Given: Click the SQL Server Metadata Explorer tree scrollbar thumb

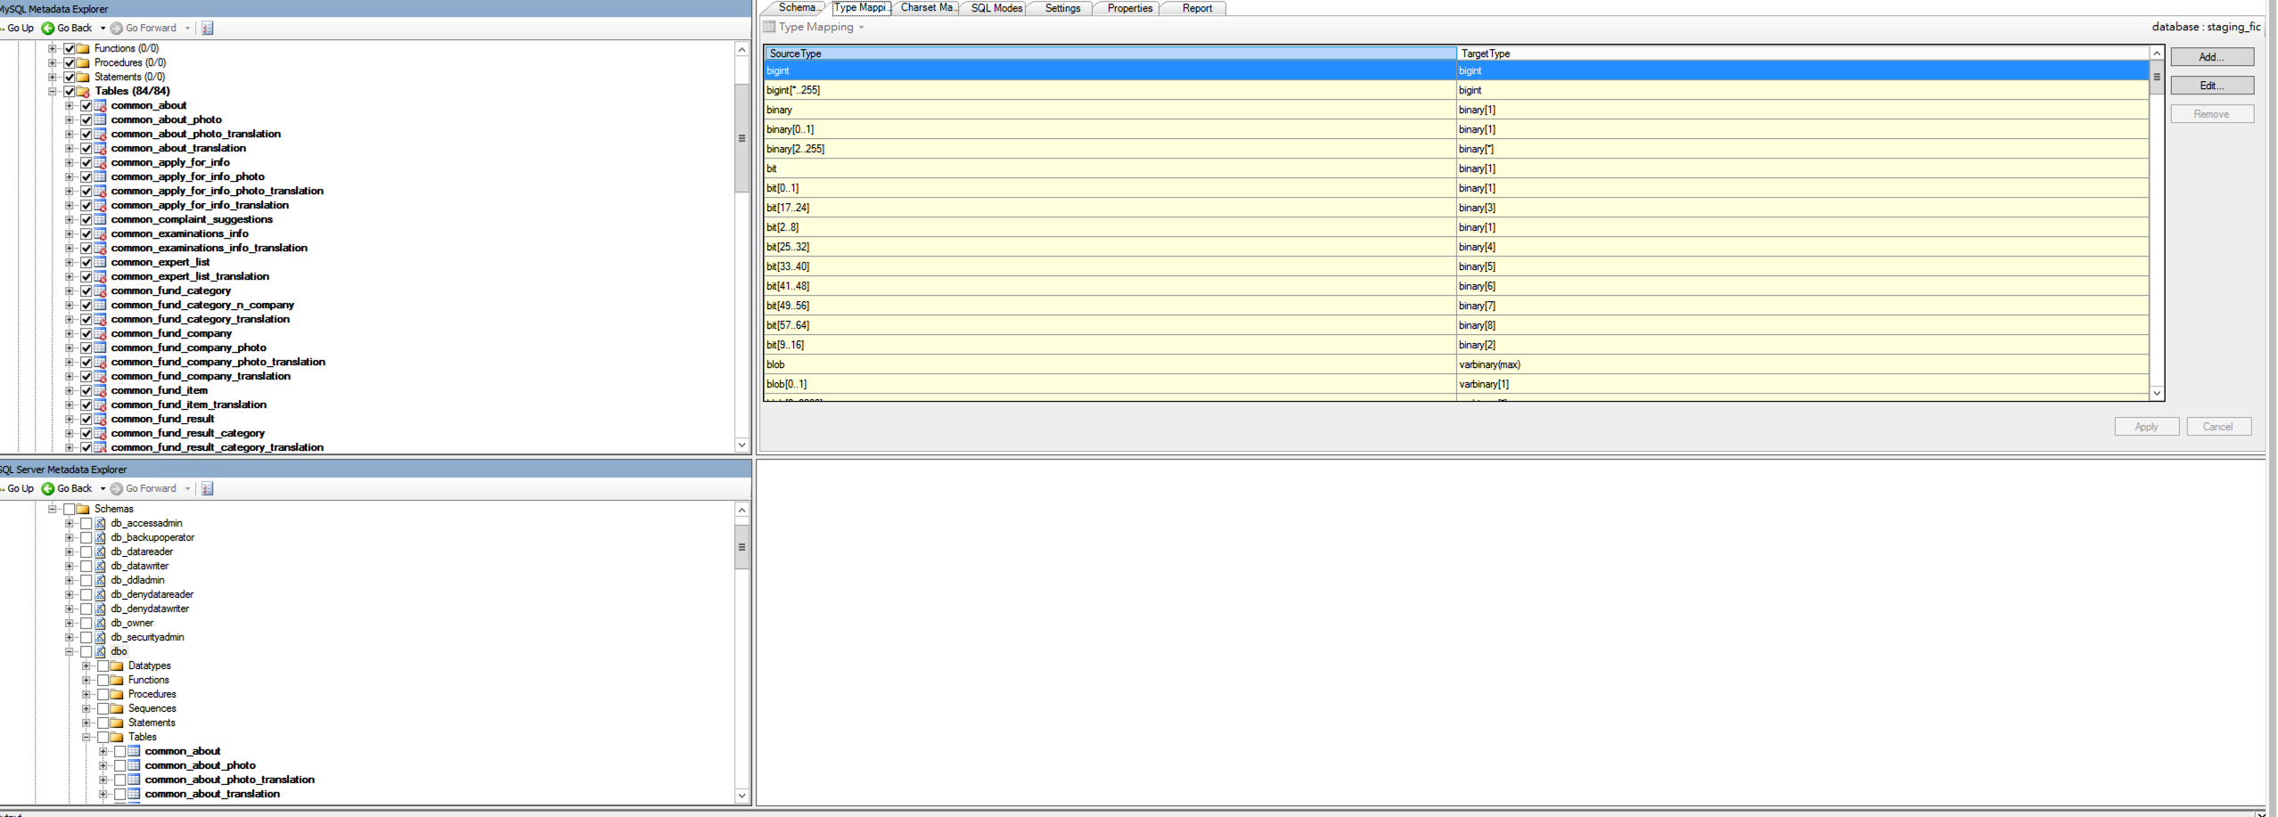Looking at the screenshot, I should click(x=742, y=547).
